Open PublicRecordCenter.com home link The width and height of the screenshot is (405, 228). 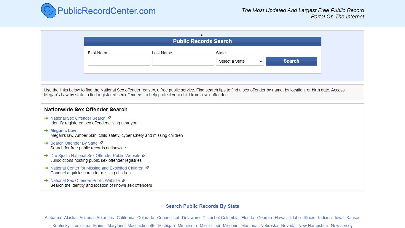[106, 11]
